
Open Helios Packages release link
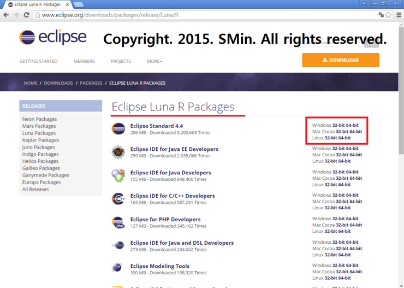pyautogui.click(x=40, y=161)
